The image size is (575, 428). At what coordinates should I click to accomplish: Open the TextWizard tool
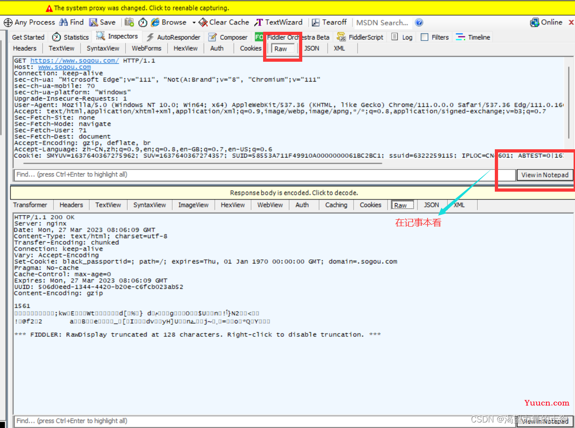point(279,22)
